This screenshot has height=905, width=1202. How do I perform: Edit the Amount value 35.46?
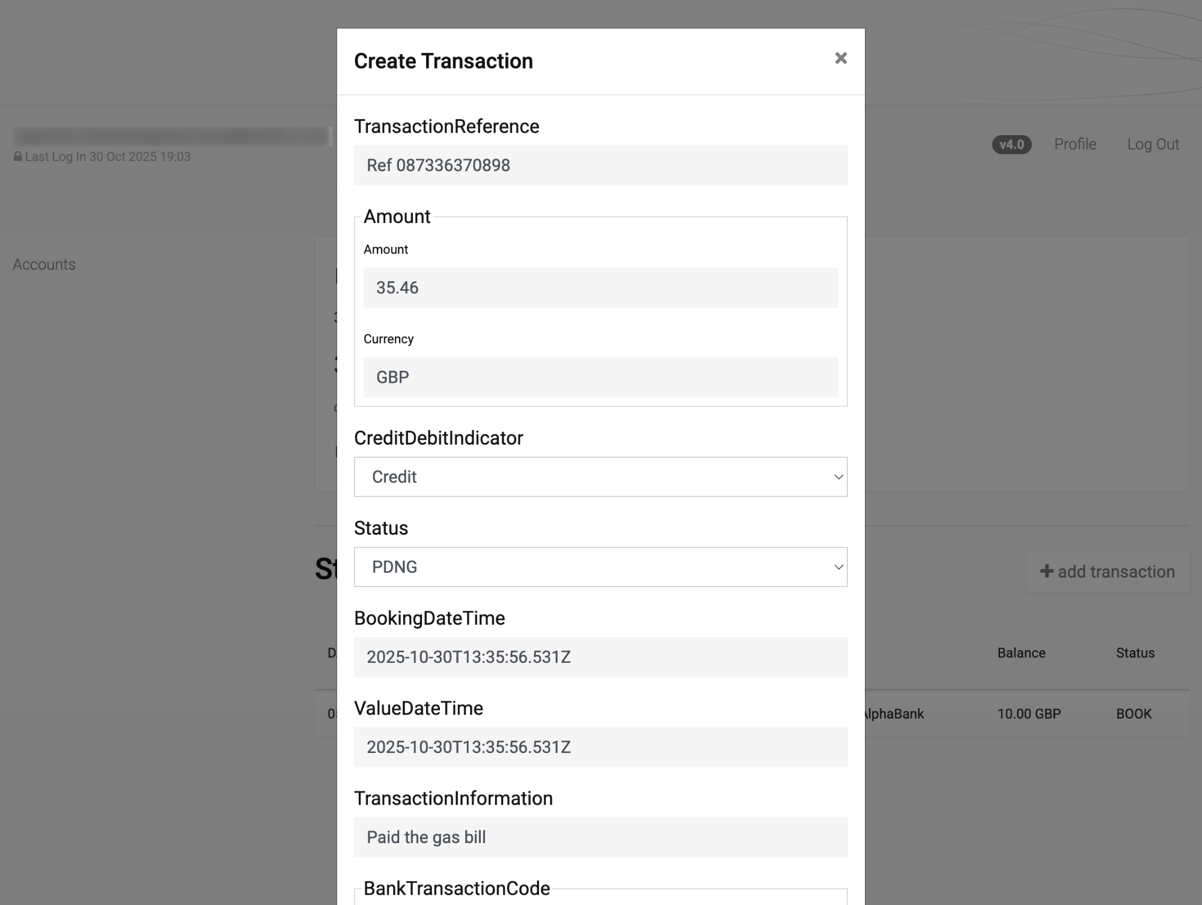click(600, 288)
